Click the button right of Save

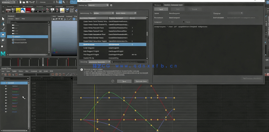pos(141,81)
